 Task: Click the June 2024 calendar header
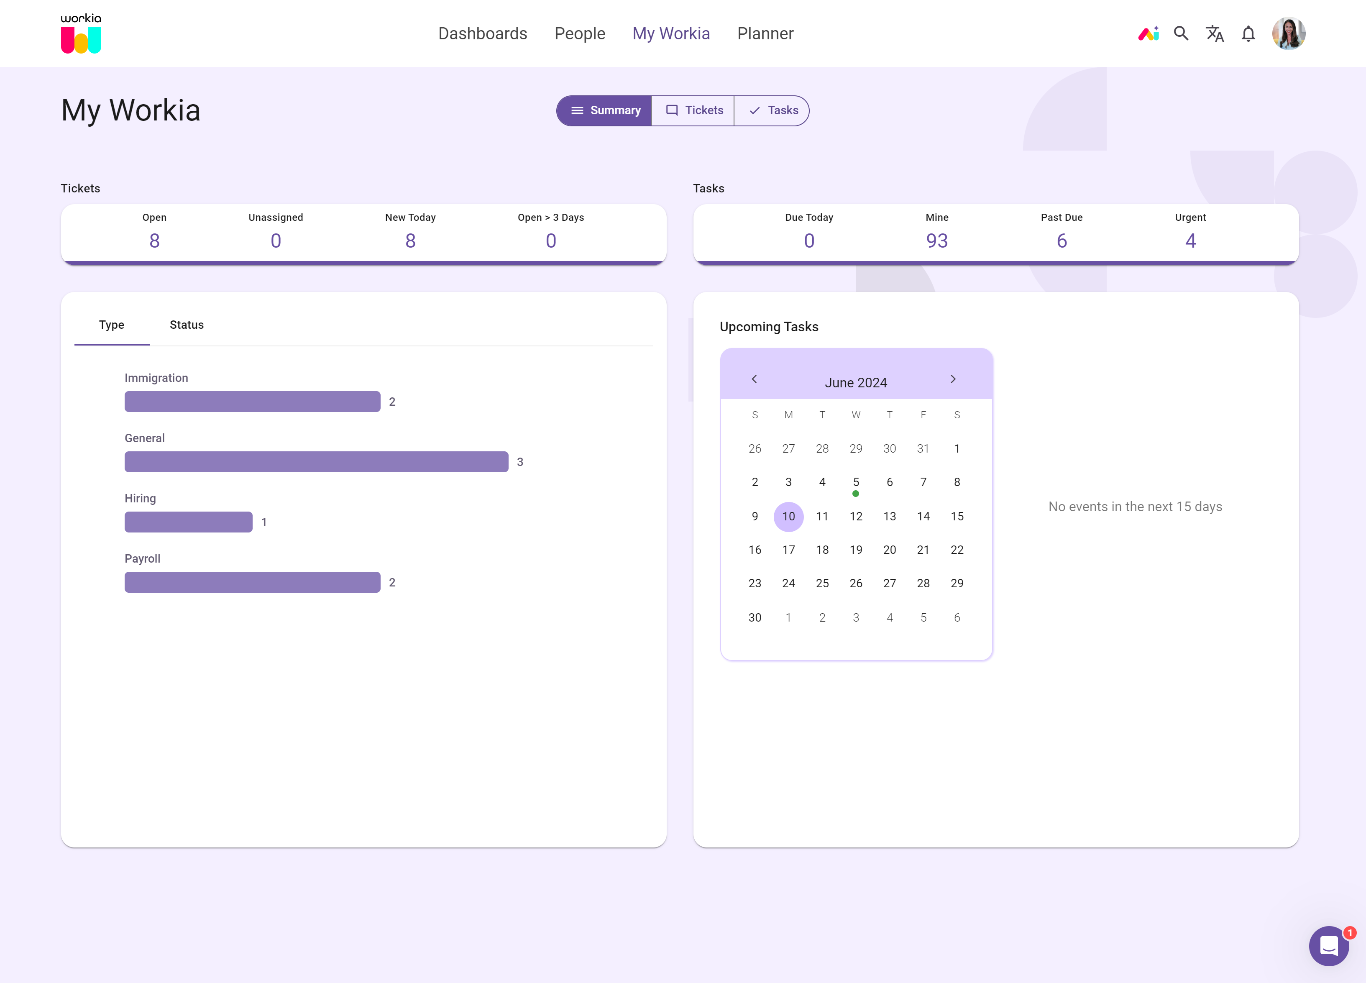[x=856, y=382]
